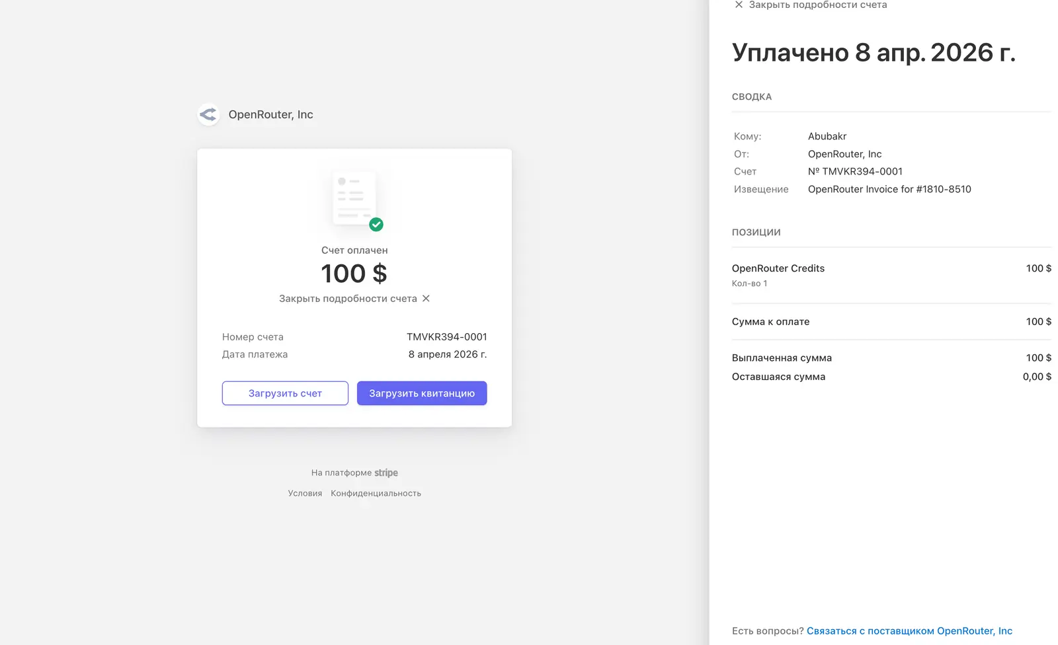1058x645 pixels.
Task: Click the "0,00 $" remaining amount
Action: point(1037,377)
